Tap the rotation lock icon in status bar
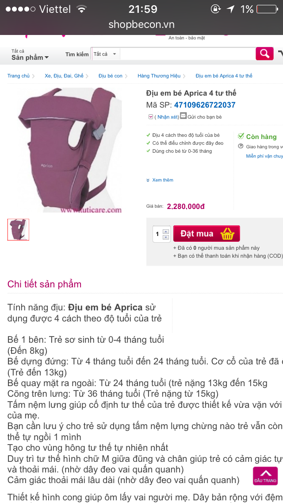The image size is (283, 503). pyautogui.click(x=215, y=9)
